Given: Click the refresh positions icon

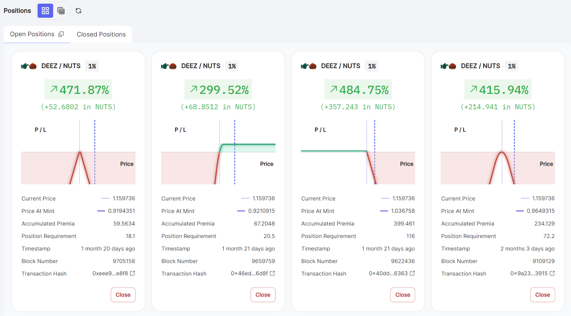Looking at the screenshot, I should (79, 11).
